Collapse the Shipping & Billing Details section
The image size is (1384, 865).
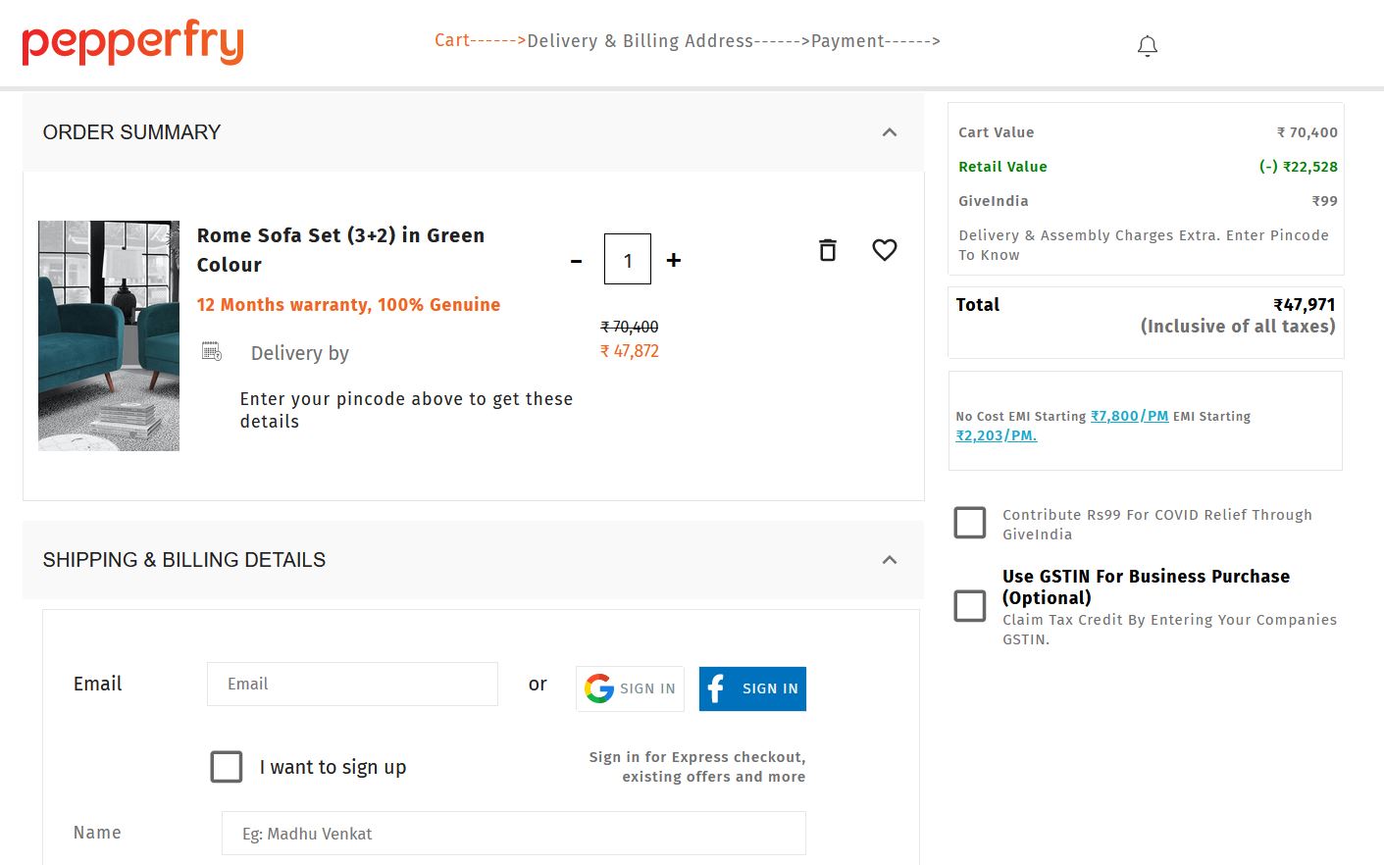point(890,560)
